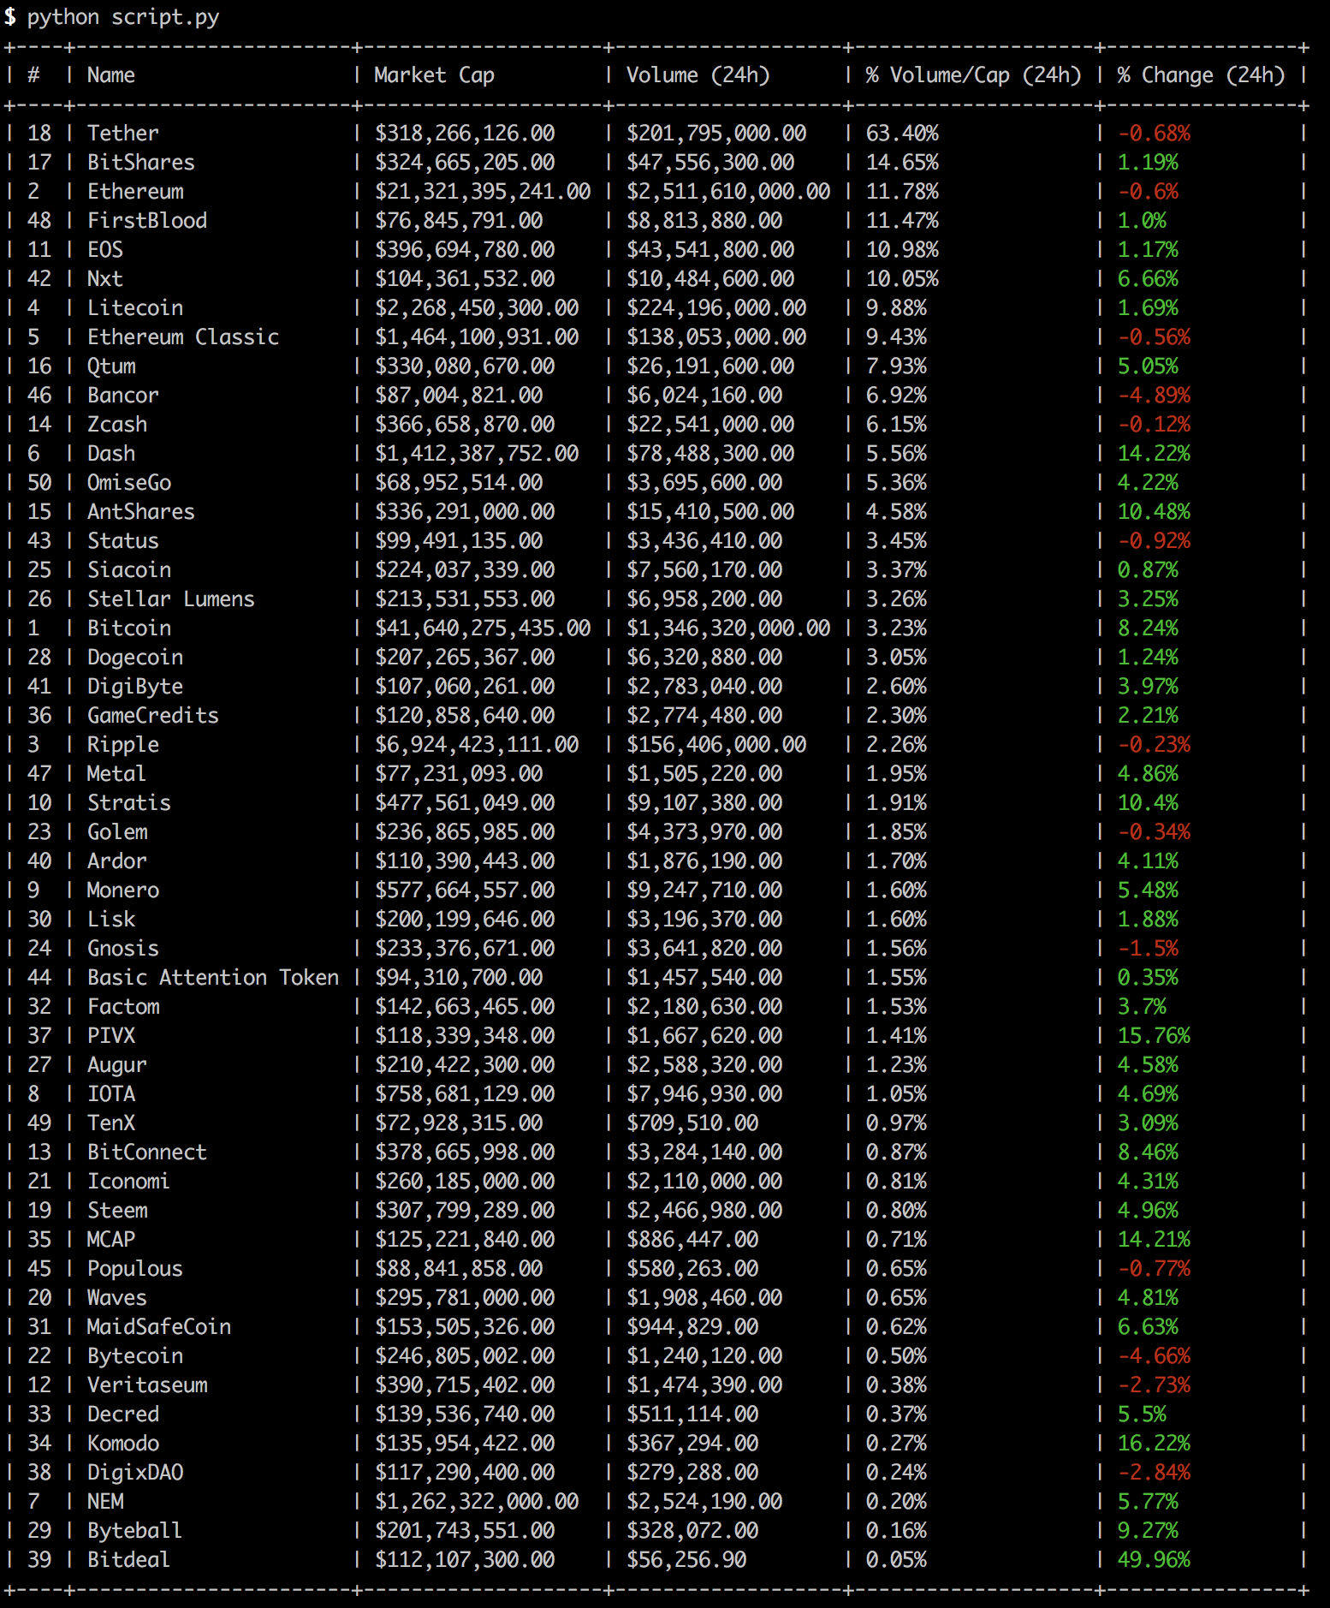Select the 'Iconomi' name cell

(x=129, y=1182)
